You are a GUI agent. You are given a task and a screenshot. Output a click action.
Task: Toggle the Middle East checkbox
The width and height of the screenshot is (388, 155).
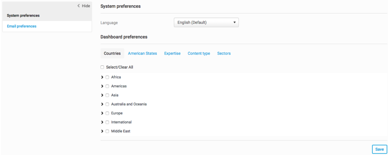[x=107, y=131]
